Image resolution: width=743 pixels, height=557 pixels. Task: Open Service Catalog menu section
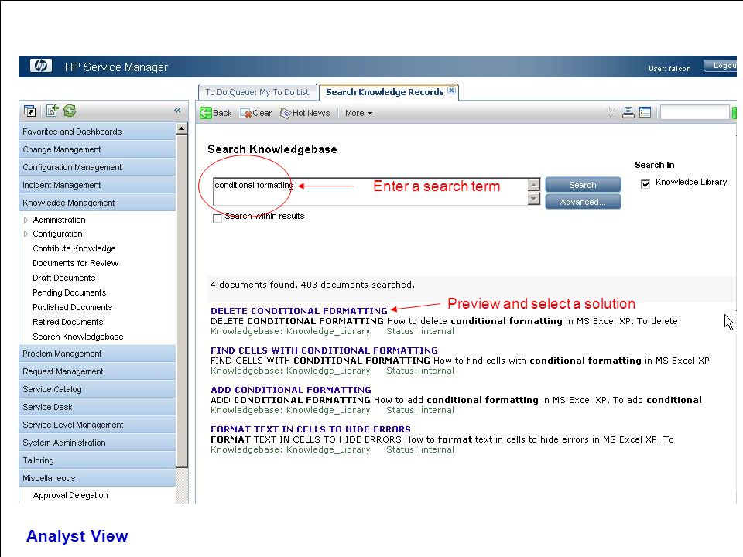[98, 389]
